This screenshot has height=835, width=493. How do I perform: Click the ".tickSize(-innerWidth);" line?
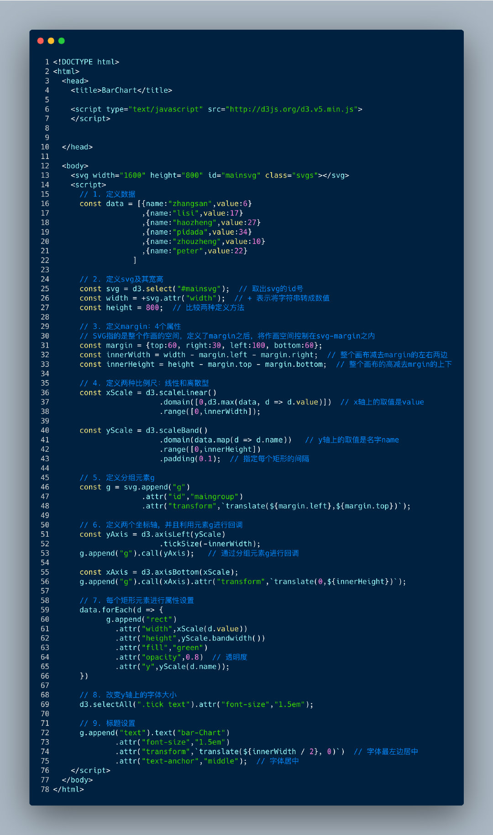(210, 544)
